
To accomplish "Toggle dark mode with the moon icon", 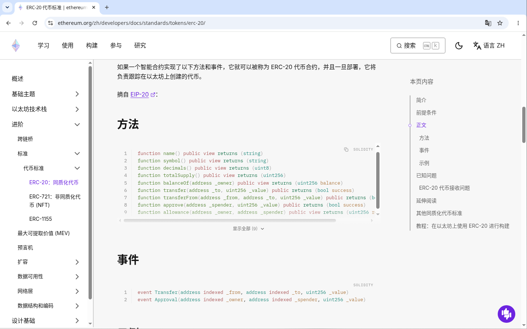I will (459, 46).
